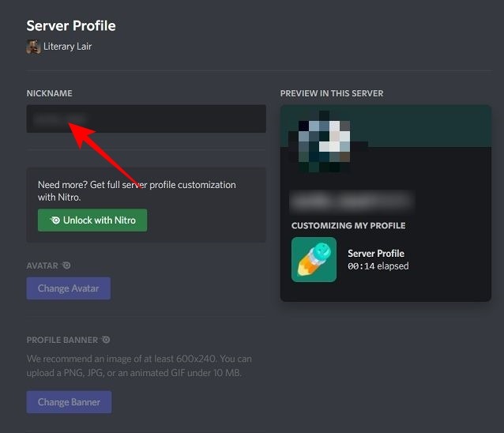Click the Unlock with Nitro button
This screenshot has height=433, width=504.
tap(92, 220)
